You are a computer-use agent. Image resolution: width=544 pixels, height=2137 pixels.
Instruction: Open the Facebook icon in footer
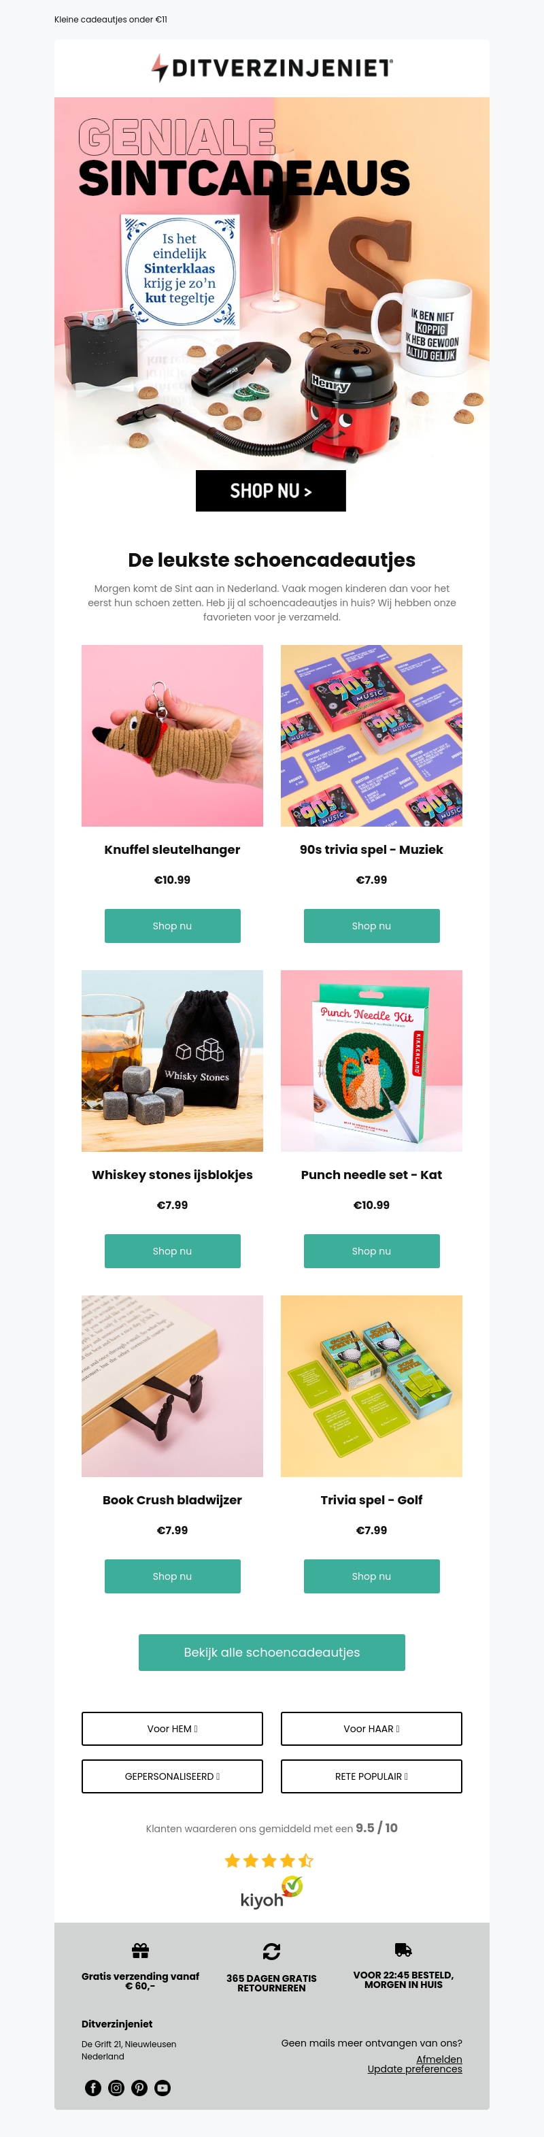tap(93, 2087)
